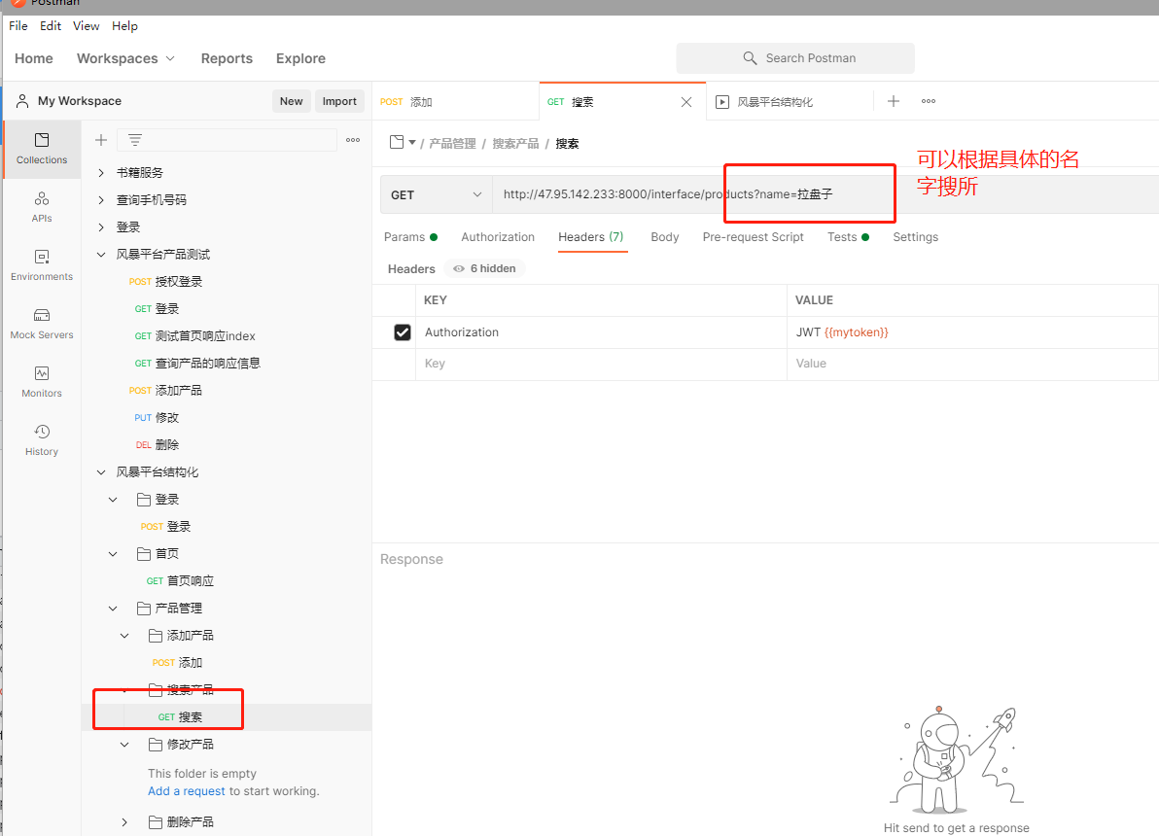Click the Import button
This screenshot has width=1159, height=836.
[339, 101]
